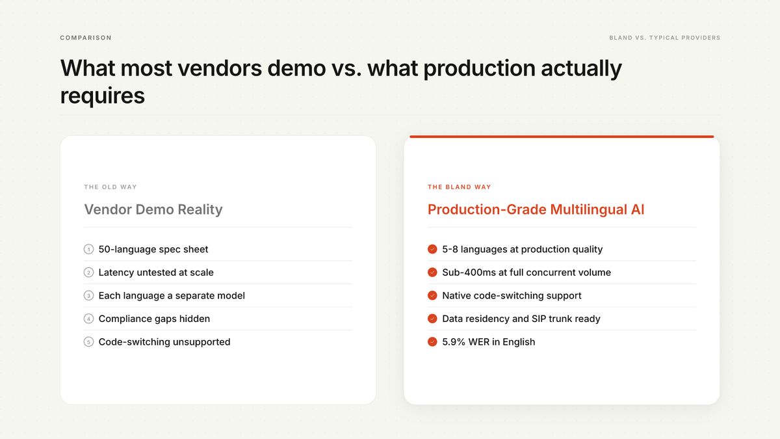
Task: Click the number 2 circle beside "Latency untested at scale"
Action: pyautogui.click(x=89, y=273)
